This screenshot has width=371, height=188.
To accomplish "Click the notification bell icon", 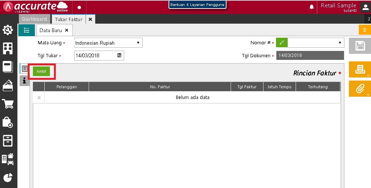I will (x=312, y=7).
